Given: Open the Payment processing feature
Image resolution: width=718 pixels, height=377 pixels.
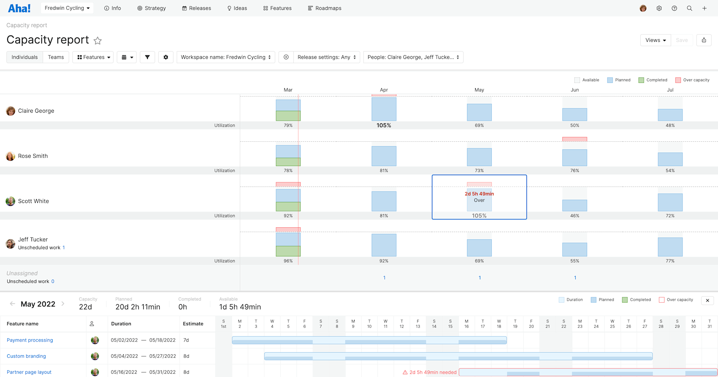Looking at the screenshot, I should [30, 340].
